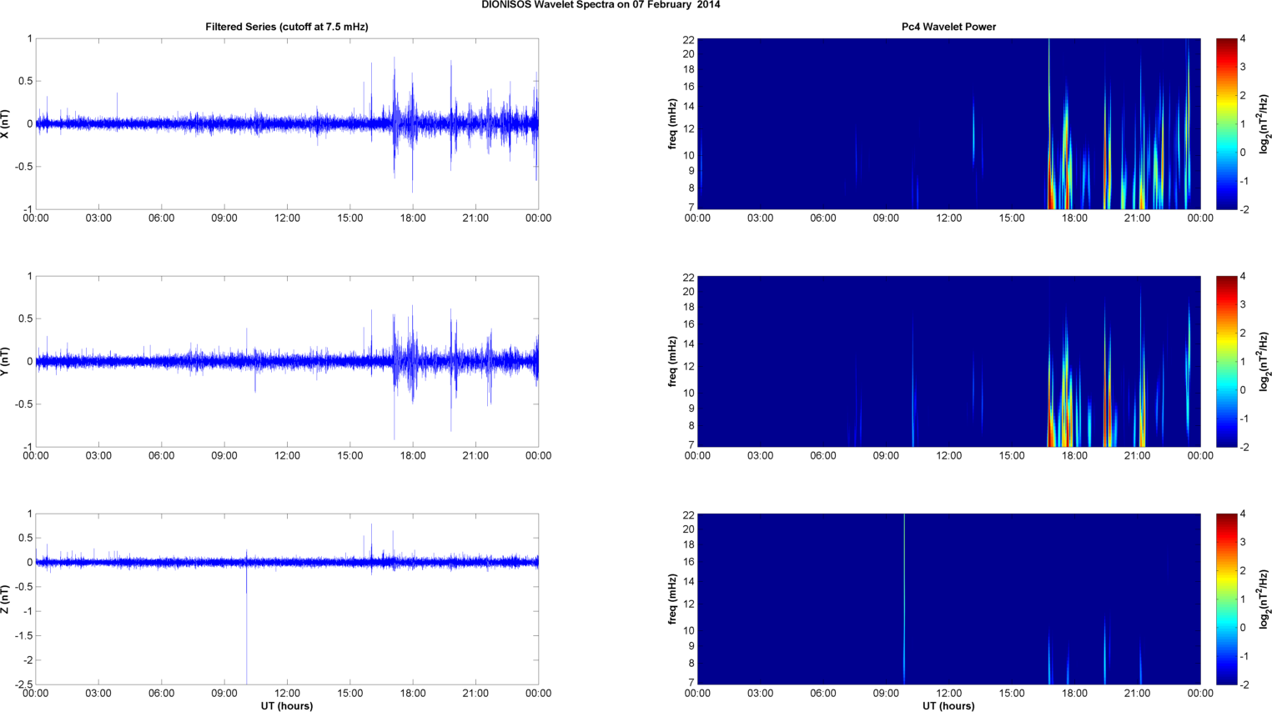Click the X component wavelet power spectrogram
This screenshot has height=712, width=1272.
pyautogui.click(x=948, y=123)
